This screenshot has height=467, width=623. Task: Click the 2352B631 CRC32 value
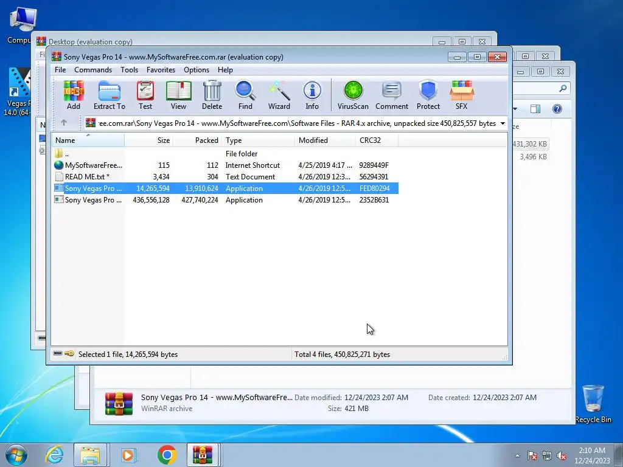374,199
